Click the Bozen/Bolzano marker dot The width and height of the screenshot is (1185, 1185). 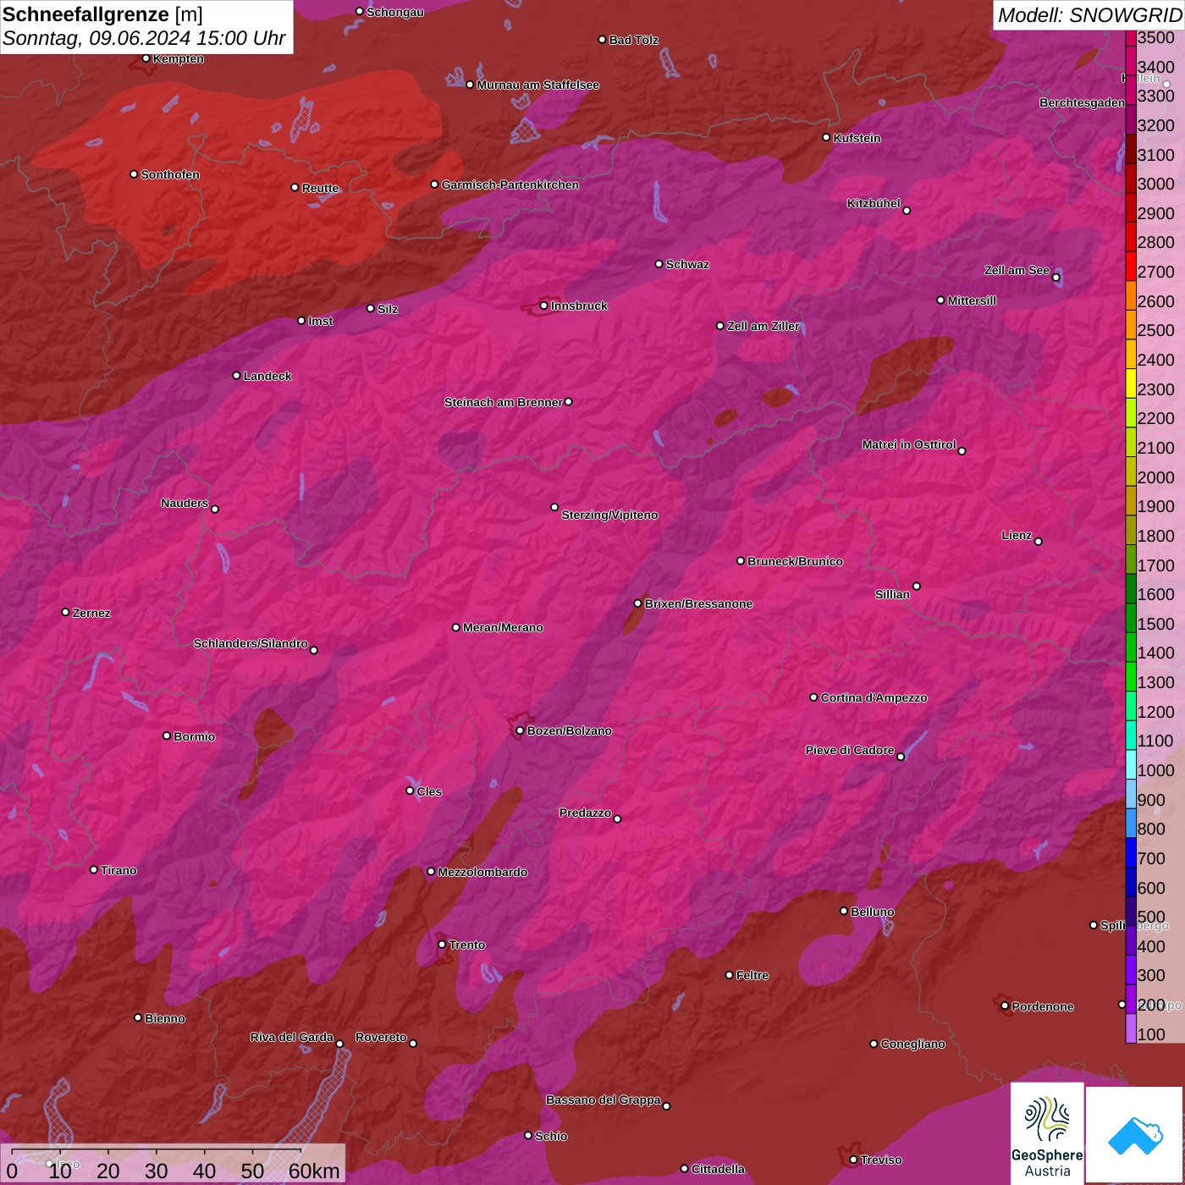pyautogui.click(x=520, y=730)
